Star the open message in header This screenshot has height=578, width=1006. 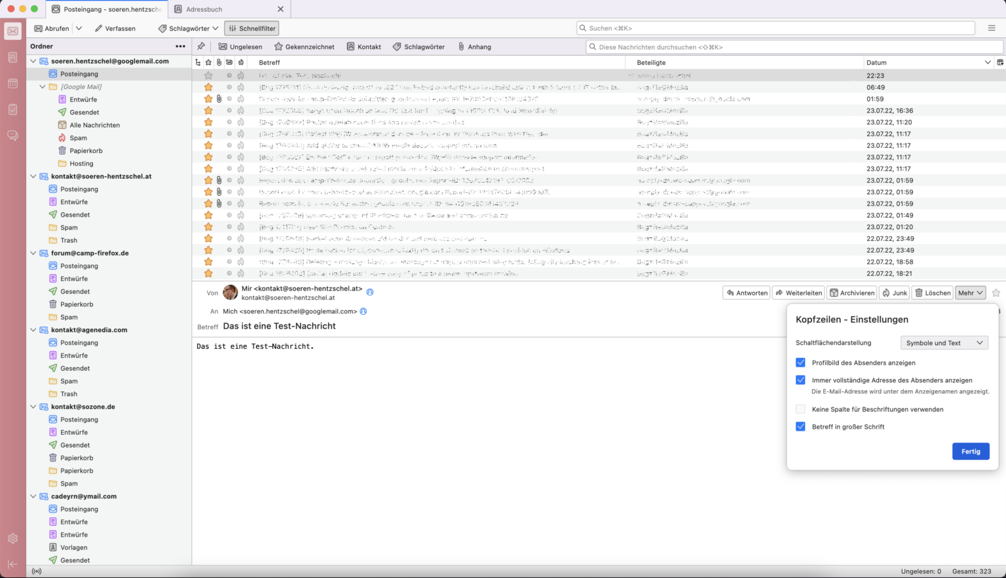pos(996,293)
